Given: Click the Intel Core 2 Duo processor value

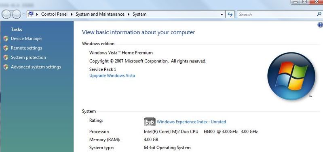Looking at the screenshot, I should tap(201, 131).
